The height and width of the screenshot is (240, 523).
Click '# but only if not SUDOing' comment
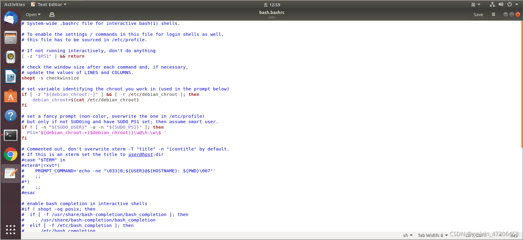(x=120, y=122)
